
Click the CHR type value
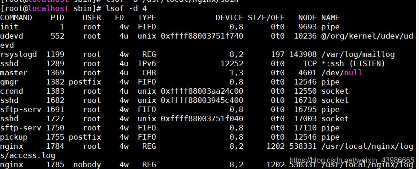(x=149, y=73)
